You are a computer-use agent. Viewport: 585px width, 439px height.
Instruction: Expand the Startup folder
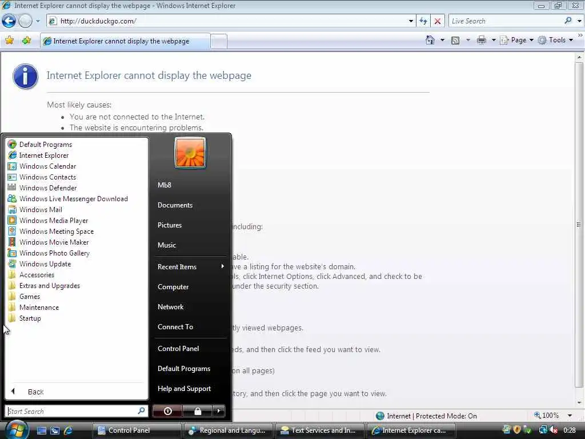click(77, 318)
